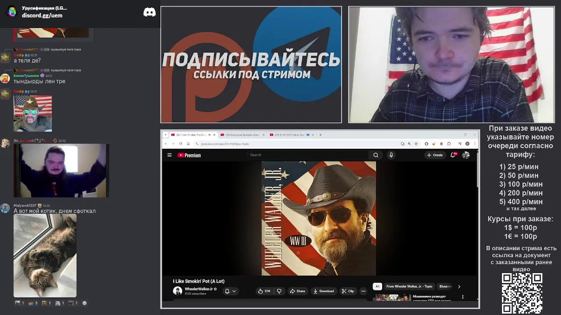Click the Create button
Screen dimensions: 561x315
[435, 155]
